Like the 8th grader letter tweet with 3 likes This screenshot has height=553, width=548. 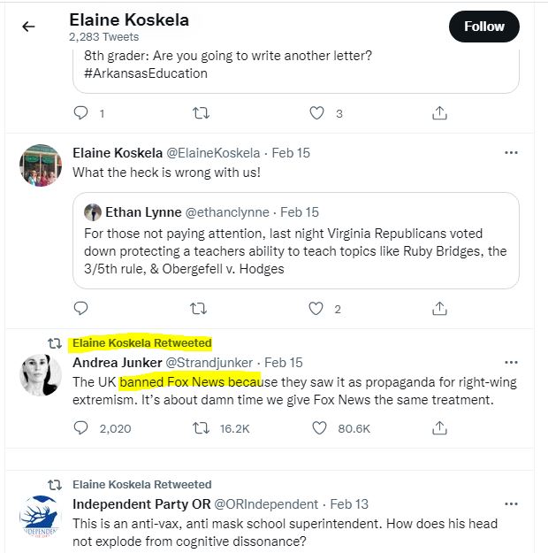click(316, 113)
